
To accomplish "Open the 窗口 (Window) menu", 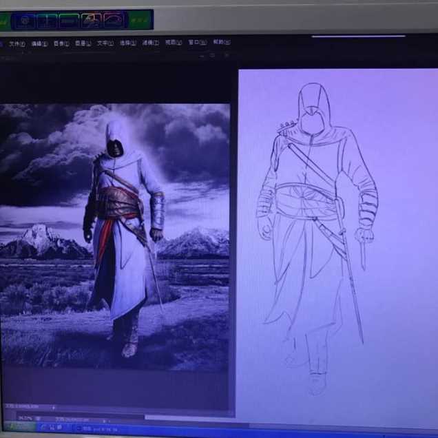I will 198,42.
